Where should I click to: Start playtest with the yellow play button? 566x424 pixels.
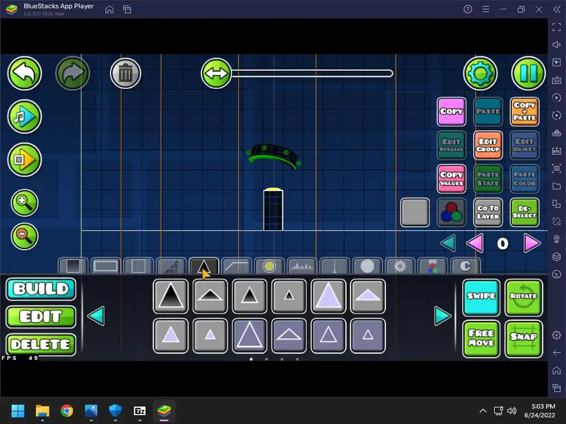24,160
